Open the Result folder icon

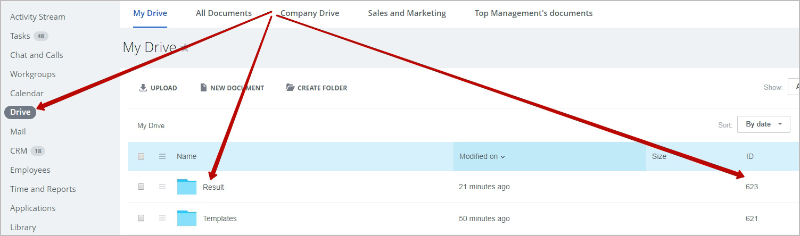[187, 187]
